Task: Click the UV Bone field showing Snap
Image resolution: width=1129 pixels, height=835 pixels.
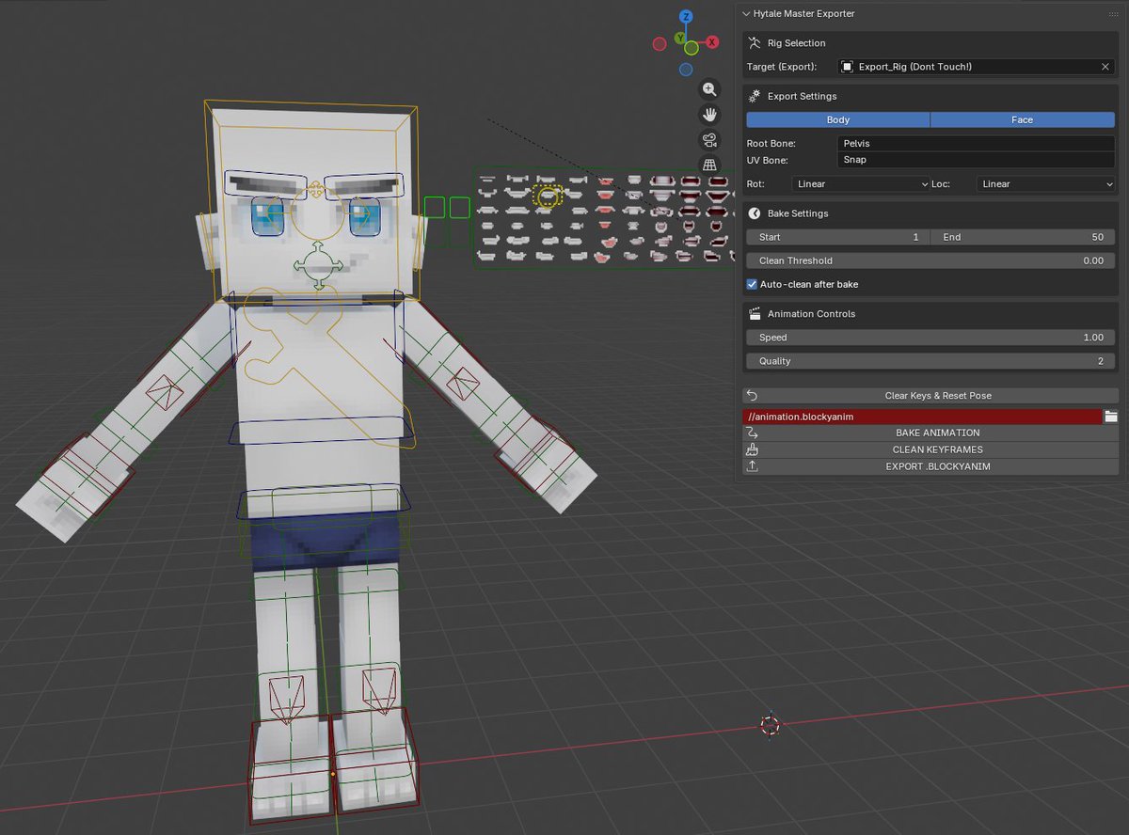Action: click(977, 160)
